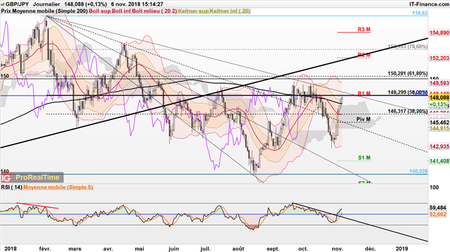Click the R3 M resistance label
The height and width of the screenshot is (252, 450).
(364, 29)
